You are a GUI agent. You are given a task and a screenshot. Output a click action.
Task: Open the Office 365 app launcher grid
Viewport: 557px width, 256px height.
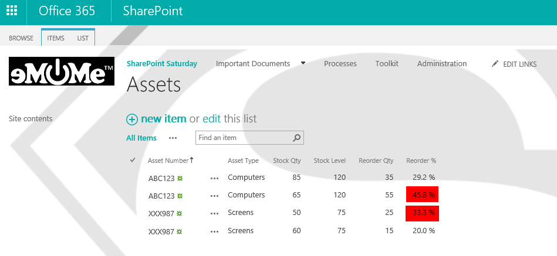click(x=12, y=11)
